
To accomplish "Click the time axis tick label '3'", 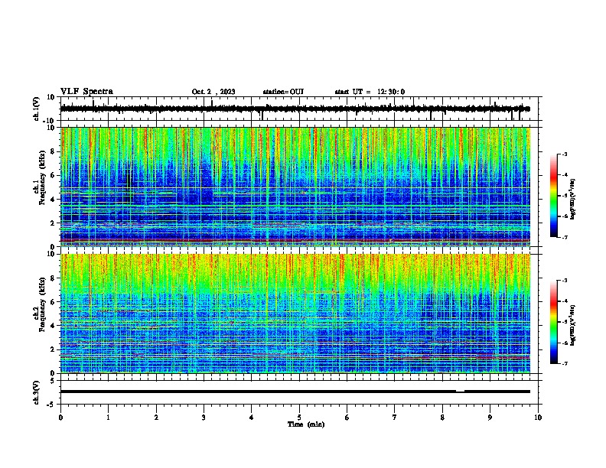I will pos(204,418).
